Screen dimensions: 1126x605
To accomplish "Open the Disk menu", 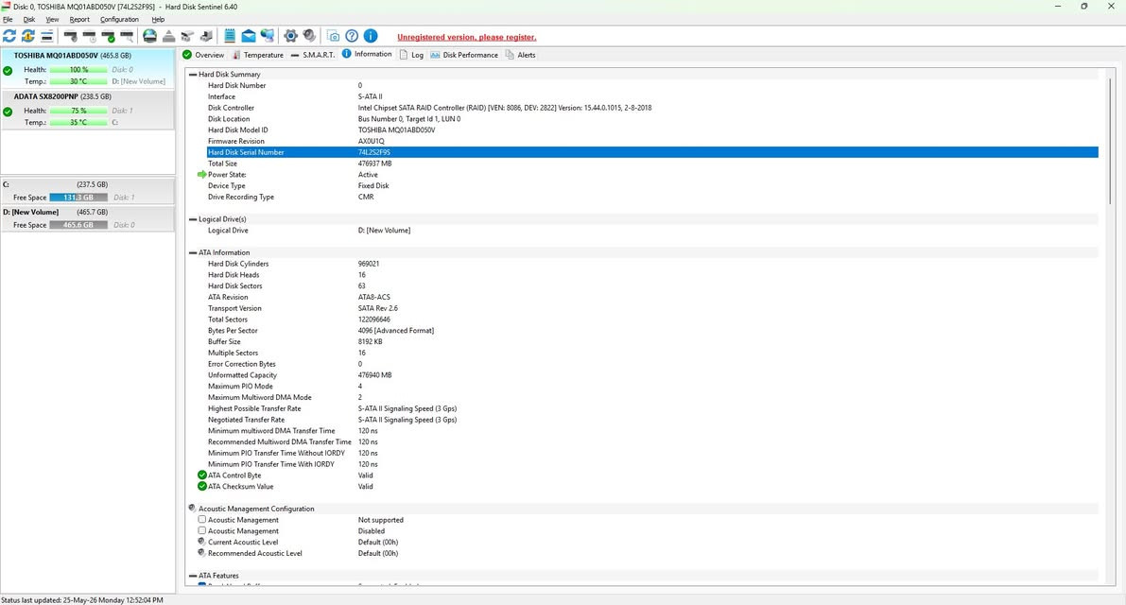I will pyautogui.click(x=28, y=19).
